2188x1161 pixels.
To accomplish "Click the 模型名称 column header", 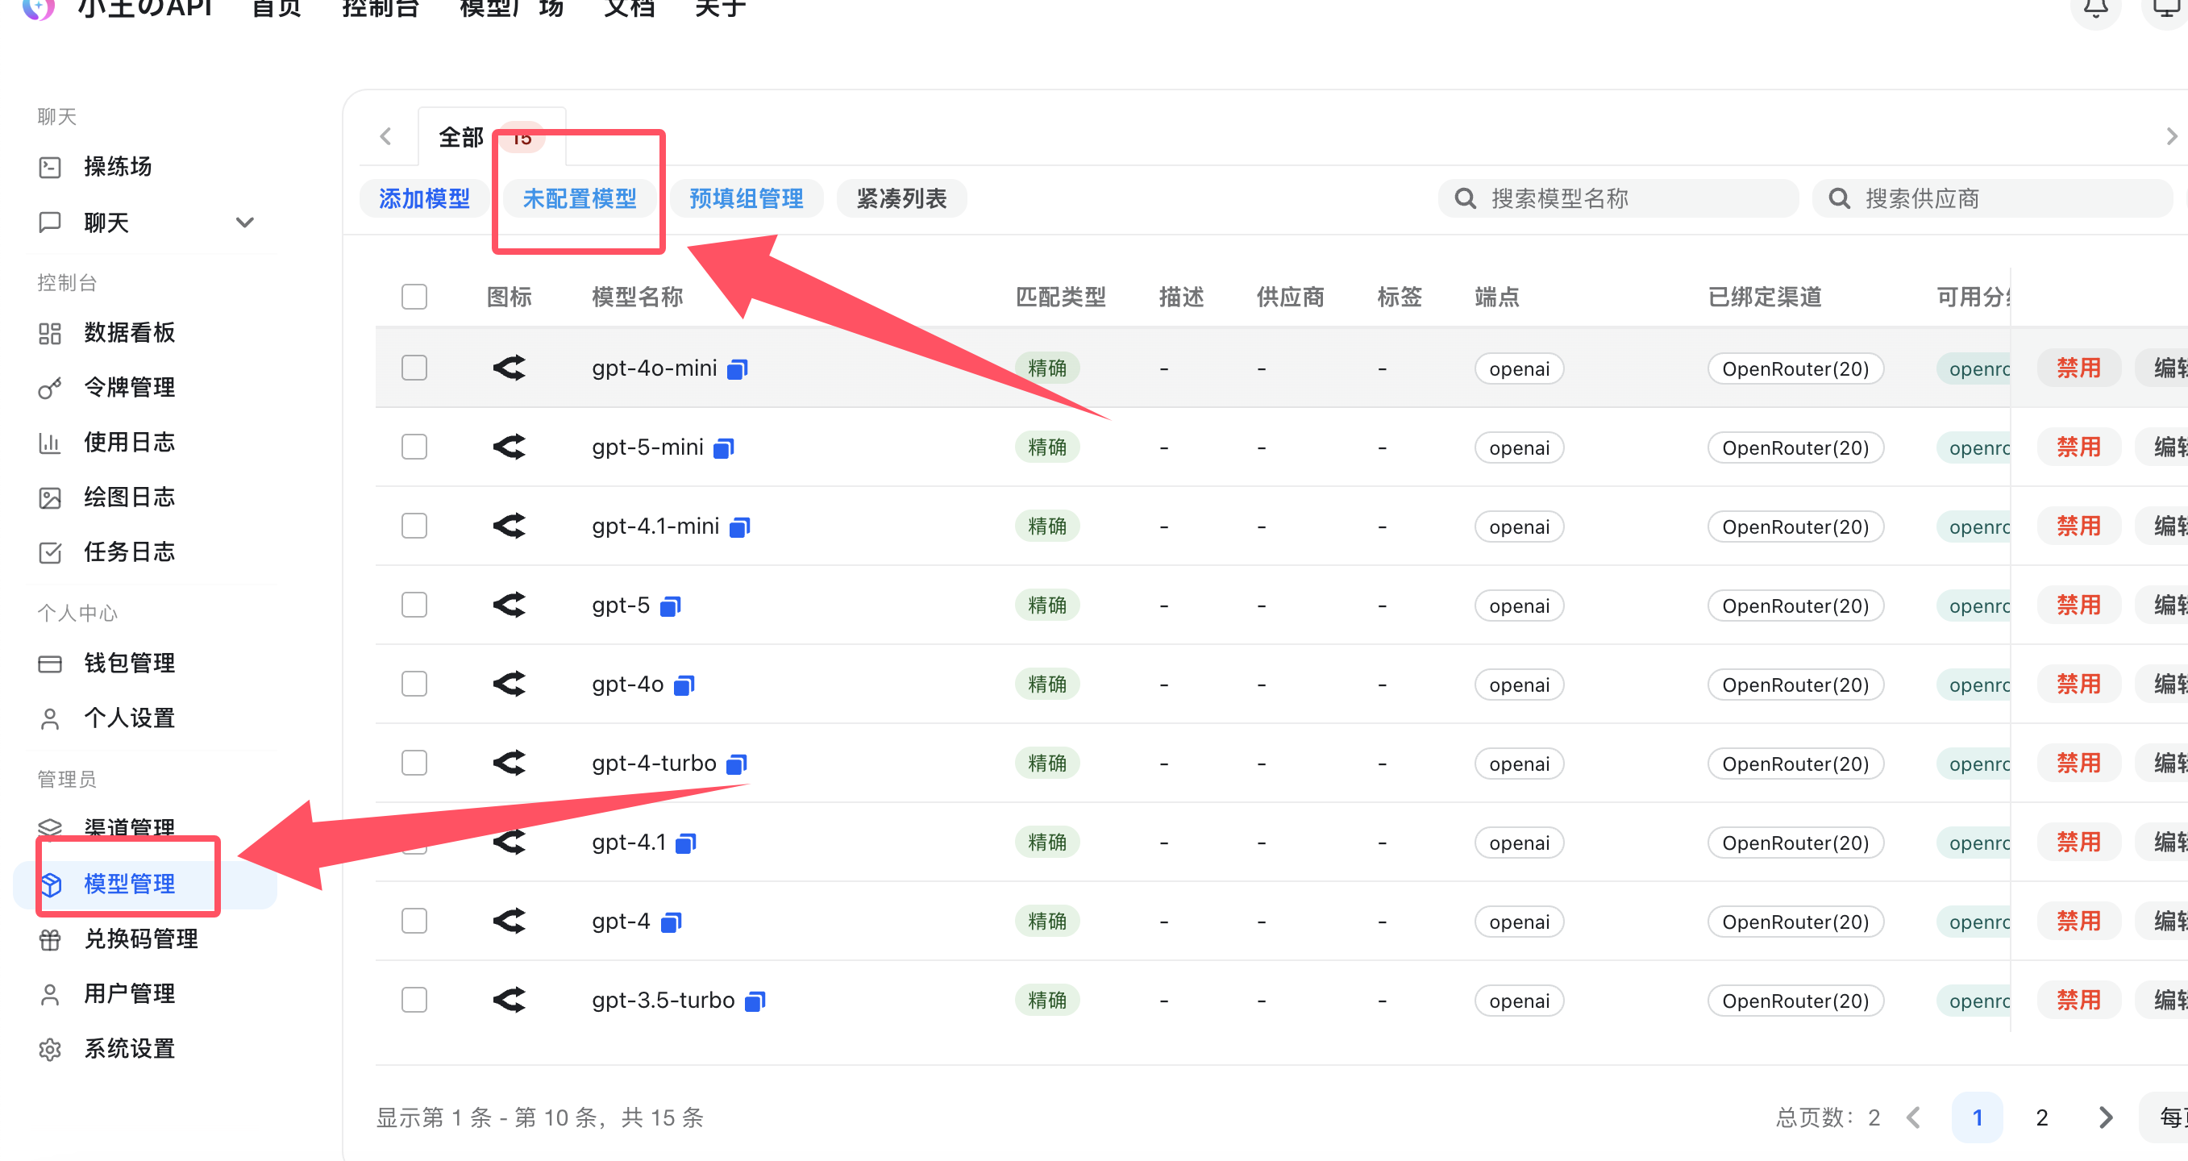I will tap(637, 297).
